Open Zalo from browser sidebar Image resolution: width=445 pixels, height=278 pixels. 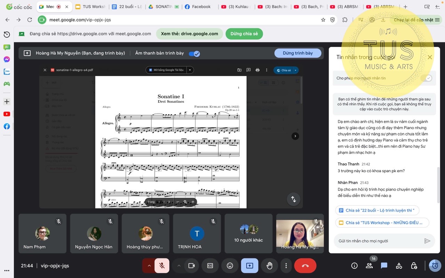pos(7,72)
